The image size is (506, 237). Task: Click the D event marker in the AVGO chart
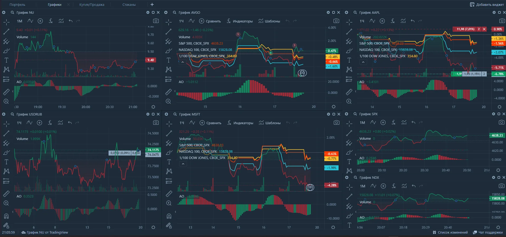tap(302, 73)
